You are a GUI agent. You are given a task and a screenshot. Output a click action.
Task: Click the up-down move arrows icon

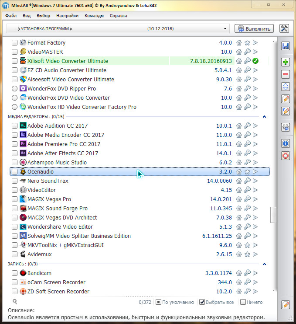(286, 87)
